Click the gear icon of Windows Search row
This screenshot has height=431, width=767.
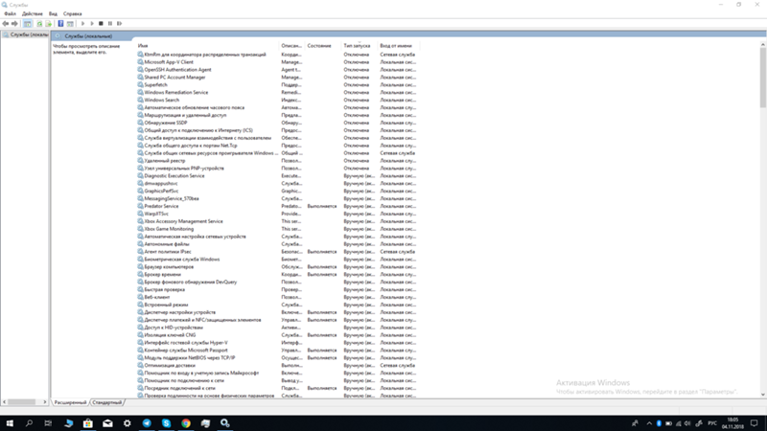(x=140, y=100)
